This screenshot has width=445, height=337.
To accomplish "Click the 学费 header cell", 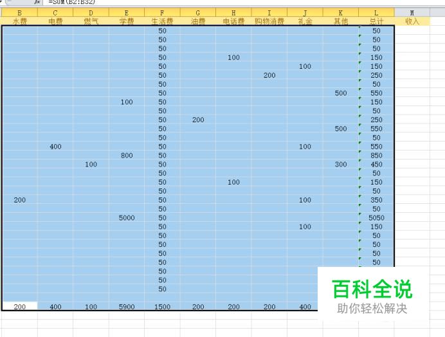I will 127,21.
